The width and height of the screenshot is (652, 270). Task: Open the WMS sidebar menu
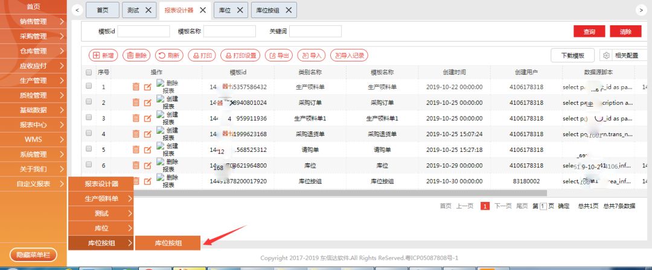point(33,140)
